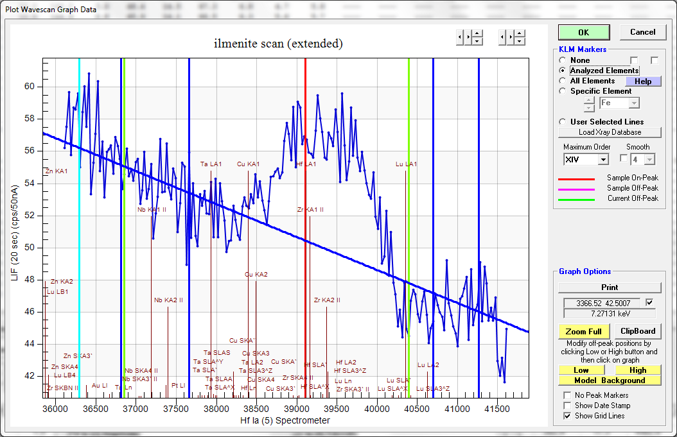
Task: Click up arrow of first graph spinner
Action: point(477,34)
